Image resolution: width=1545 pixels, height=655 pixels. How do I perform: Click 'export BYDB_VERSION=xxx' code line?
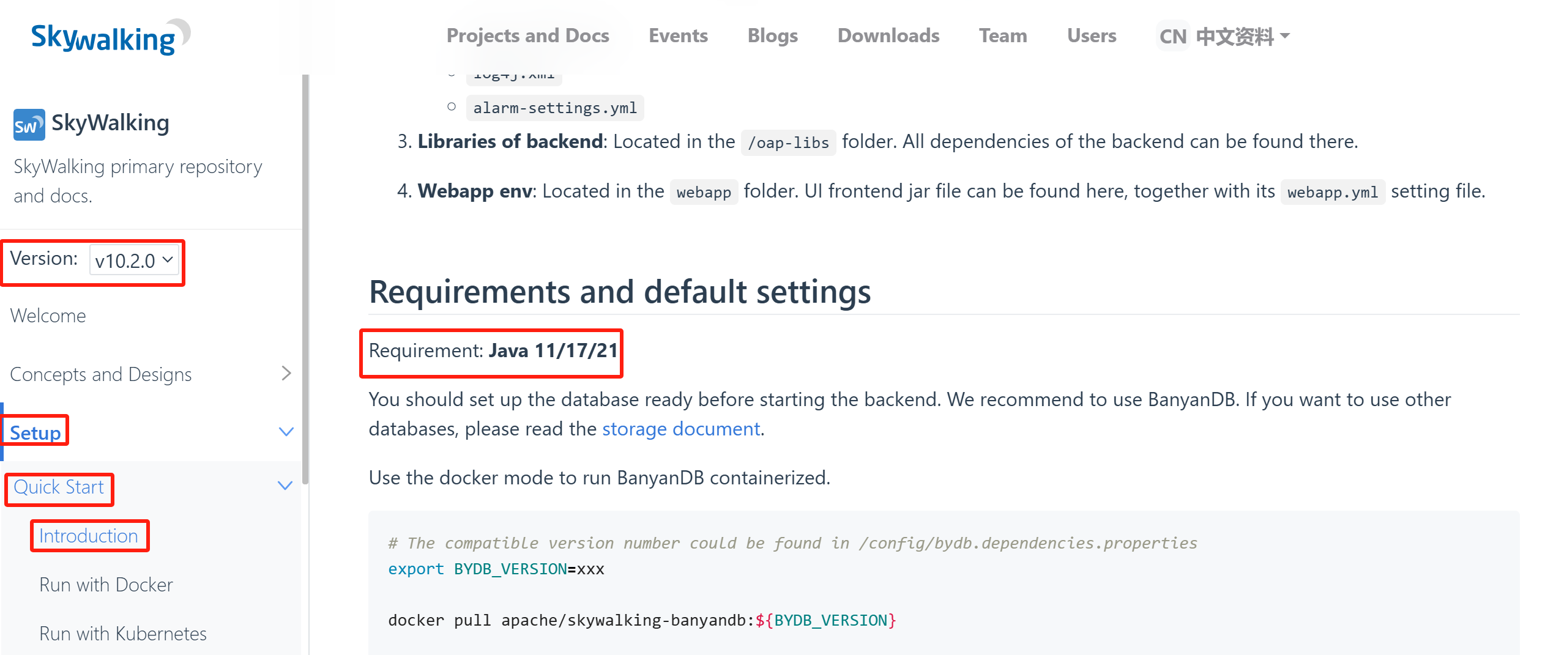click(496, 569)
